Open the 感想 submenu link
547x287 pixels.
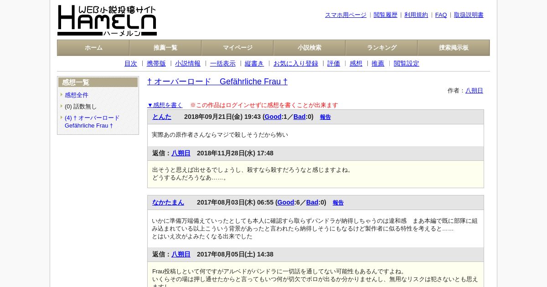click(x=356, y=64)
